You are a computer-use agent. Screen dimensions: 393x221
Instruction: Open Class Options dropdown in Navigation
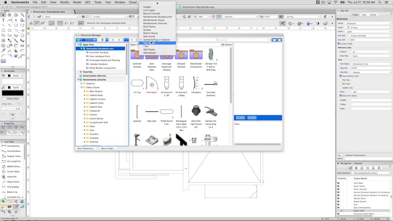(x=372, y=173)
